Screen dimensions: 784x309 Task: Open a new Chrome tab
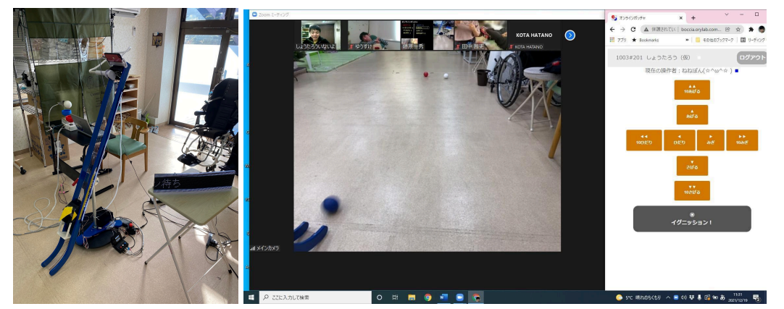(693, 17)
